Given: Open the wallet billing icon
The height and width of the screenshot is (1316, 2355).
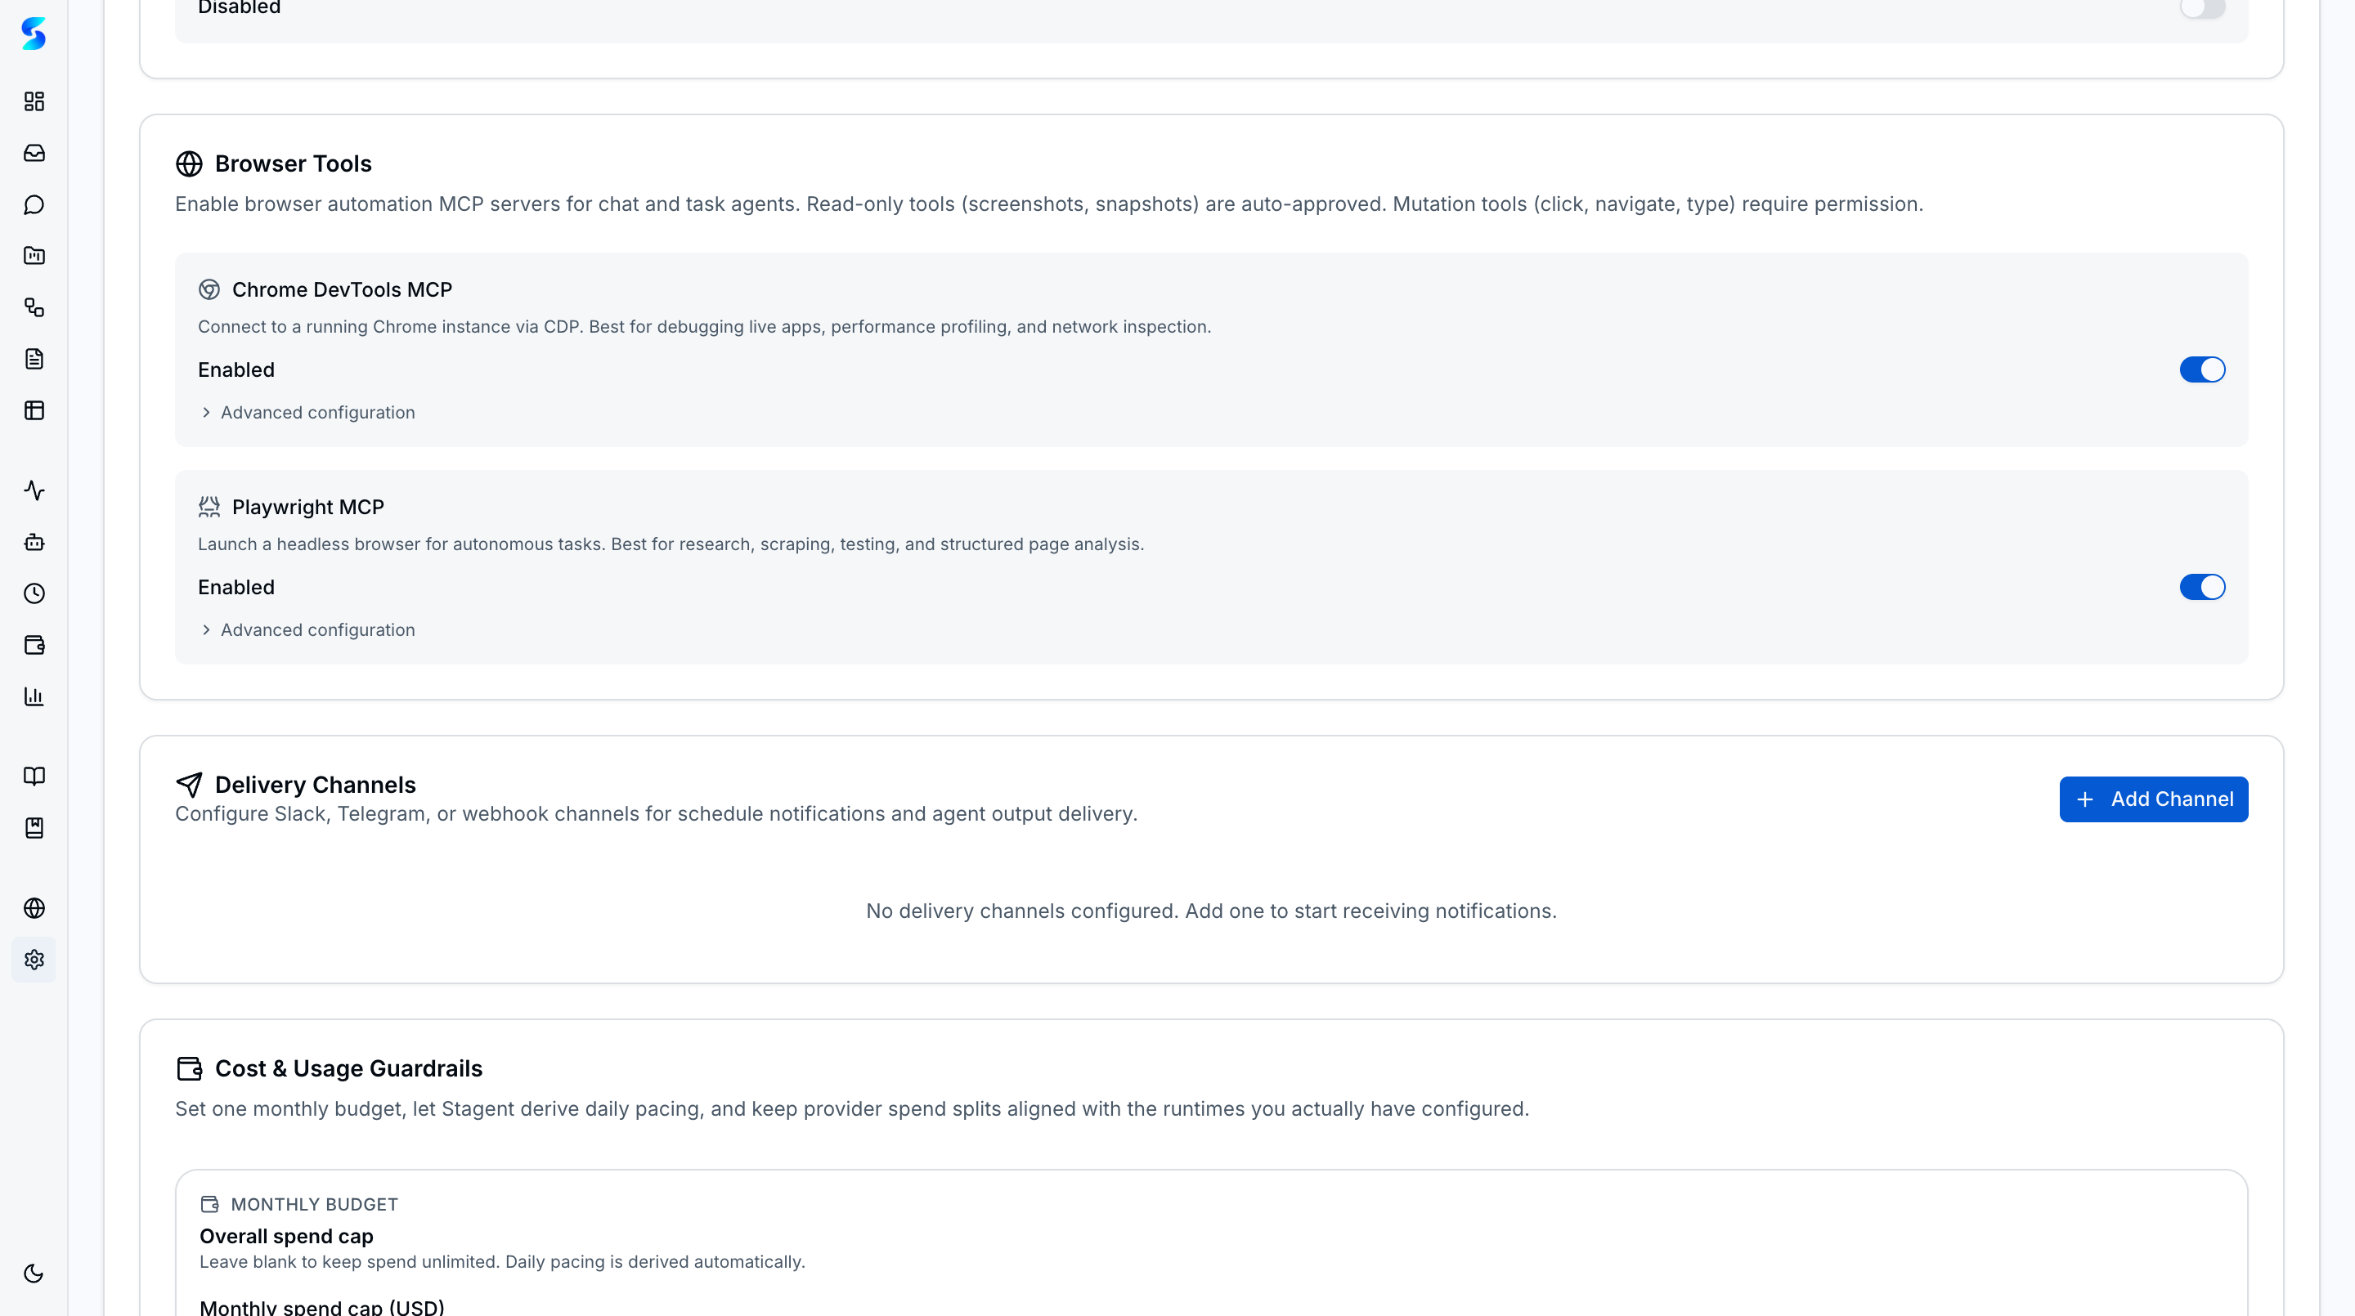Looking at the screenshot, I should pos(34,645).
